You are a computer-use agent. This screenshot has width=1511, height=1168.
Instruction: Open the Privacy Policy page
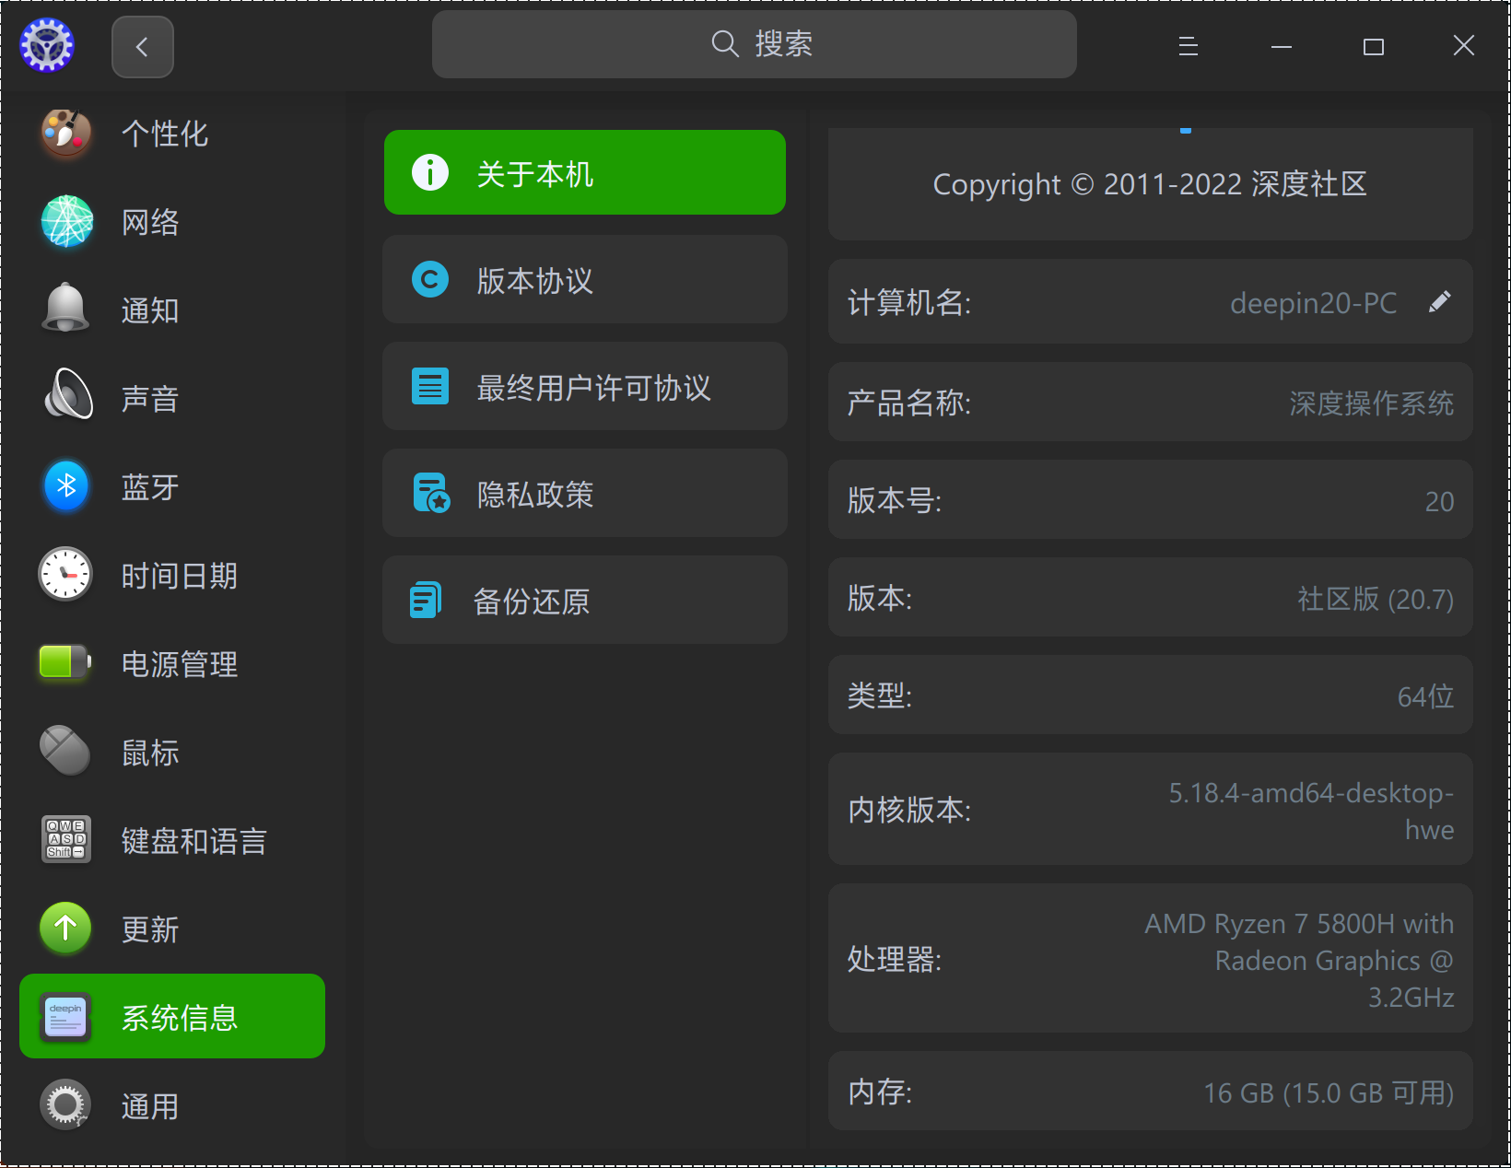pos(584,494)
